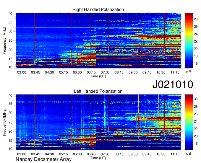Click the 'Nancay Decameter Array' caption
201x163 pixels.
coord(43,159)
